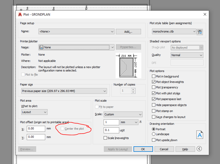Viewport: 220px width, 164px height.
Task: Enable Plot upside-down
Action: click(153, 140)
